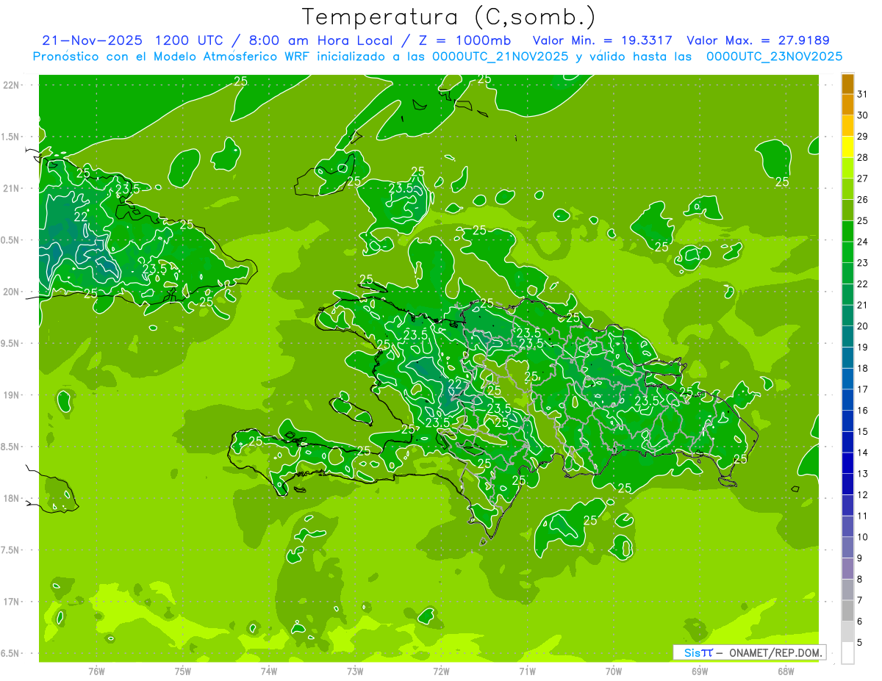Click the "0000UTC_21NOV2025" initialization time text
Viewport: 882px width, 681px height.
click(501, 57)
